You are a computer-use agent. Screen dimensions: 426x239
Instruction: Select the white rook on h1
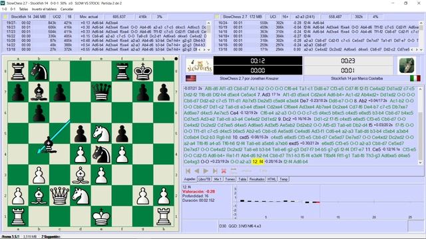coord(164,216)
